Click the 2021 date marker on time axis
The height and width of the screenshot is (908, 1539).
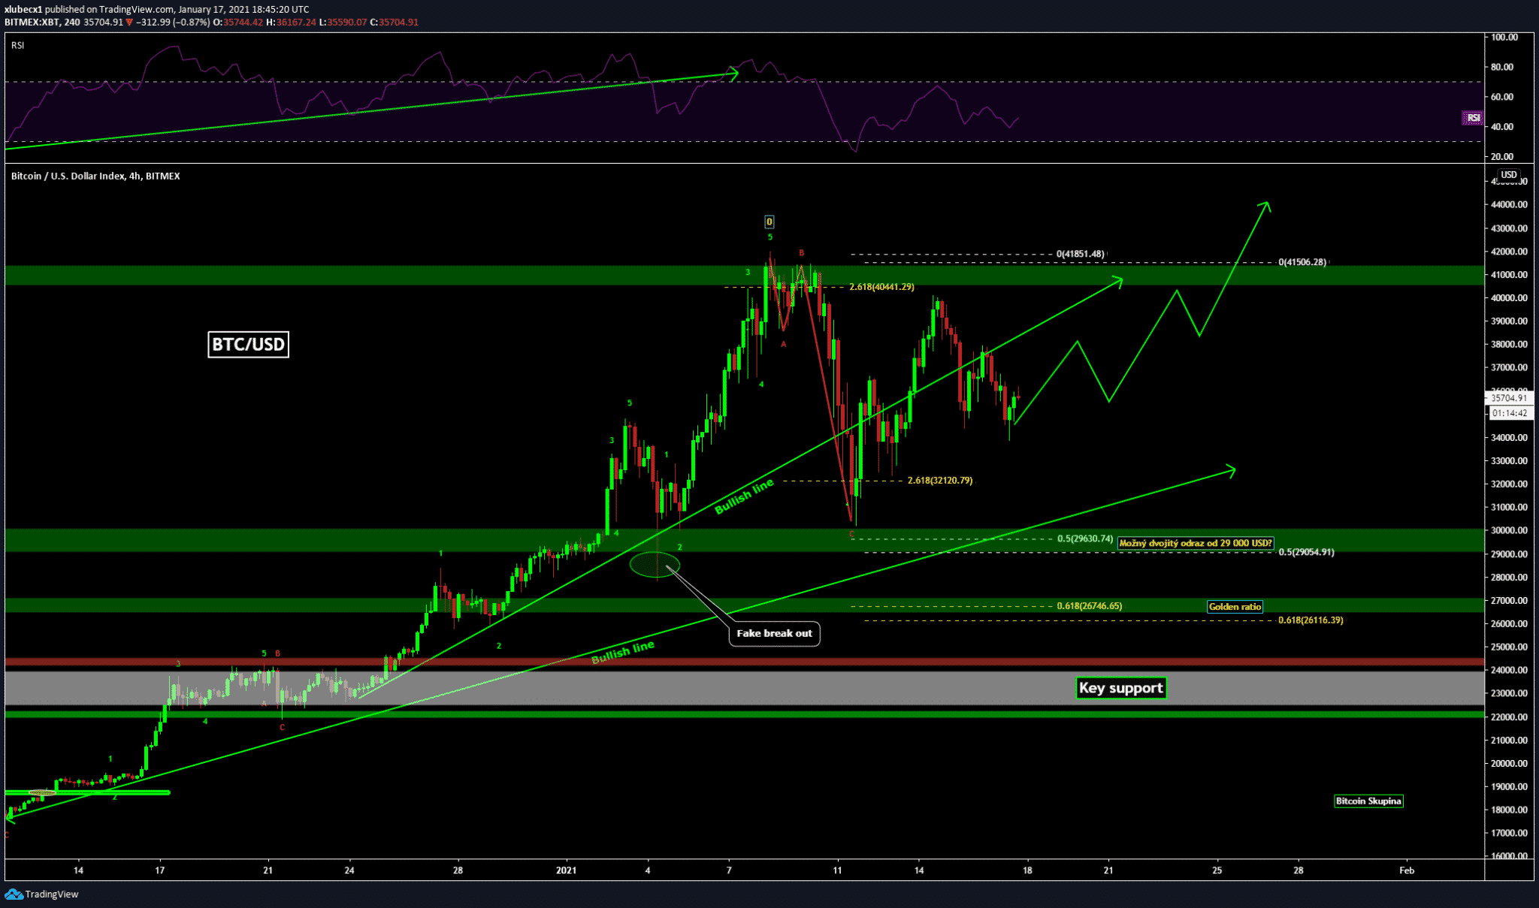coord(566,870)
